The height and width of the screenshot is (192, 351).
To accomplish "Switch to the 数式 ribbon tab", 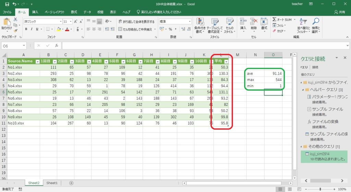I will coord(74,12).
